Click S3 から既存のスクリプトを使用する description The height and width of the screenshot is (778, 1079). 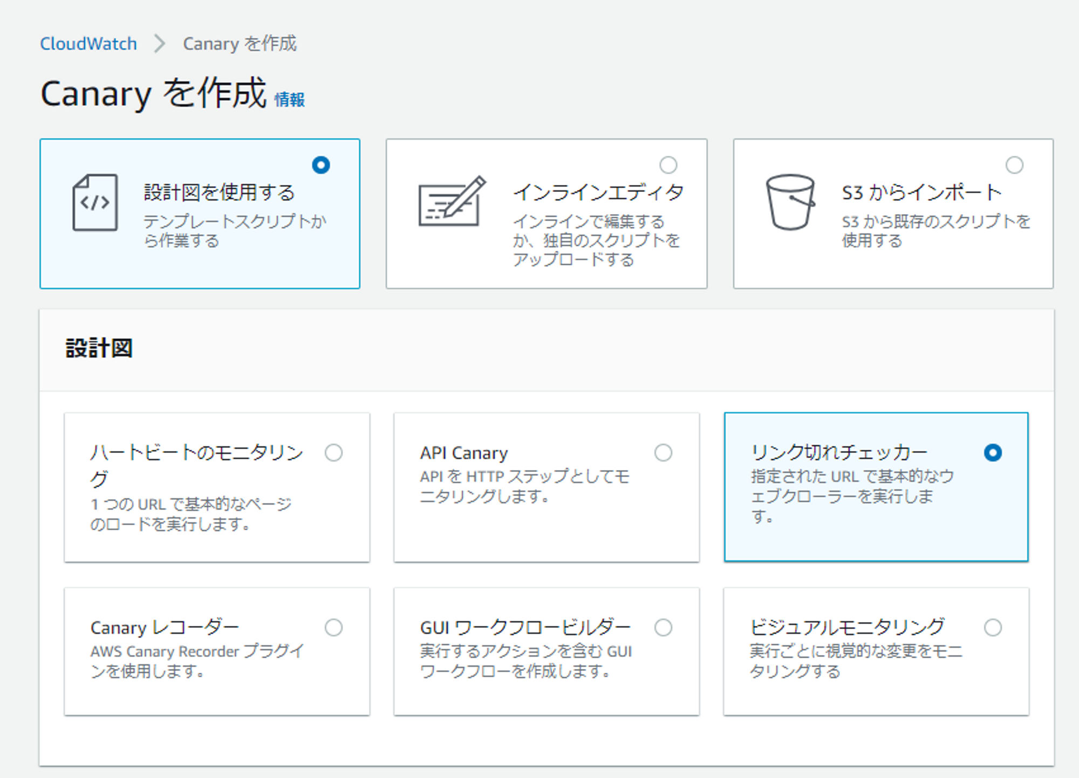[x=937, y=231]
